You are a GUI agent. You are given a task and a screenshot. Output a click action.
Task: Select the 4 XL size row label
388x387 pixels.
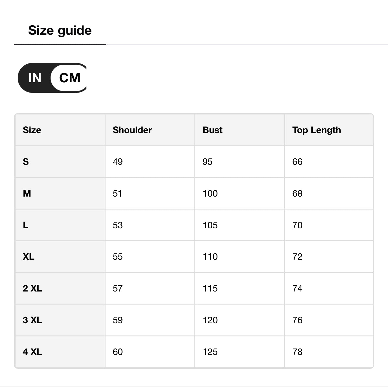click(x=32, y=352)
